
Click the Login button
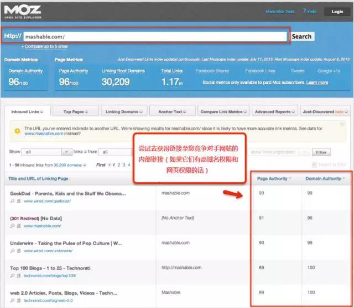[337, 11]
